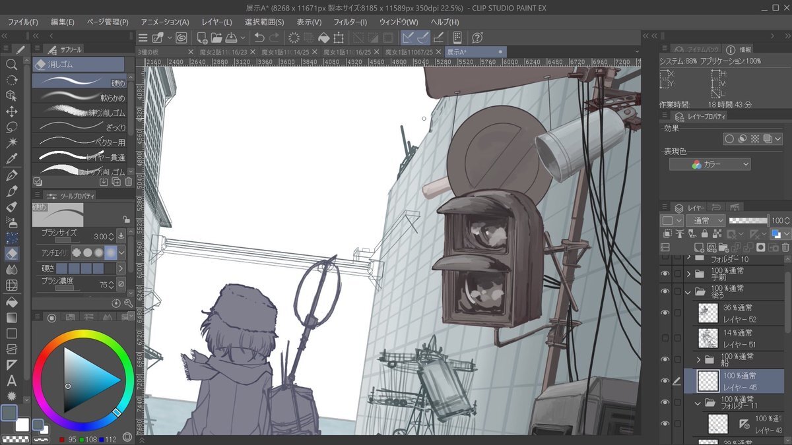Choose the 練り消しゴム eraser sub tool
This screenshot has width=792, height=445.
point(79,112)
